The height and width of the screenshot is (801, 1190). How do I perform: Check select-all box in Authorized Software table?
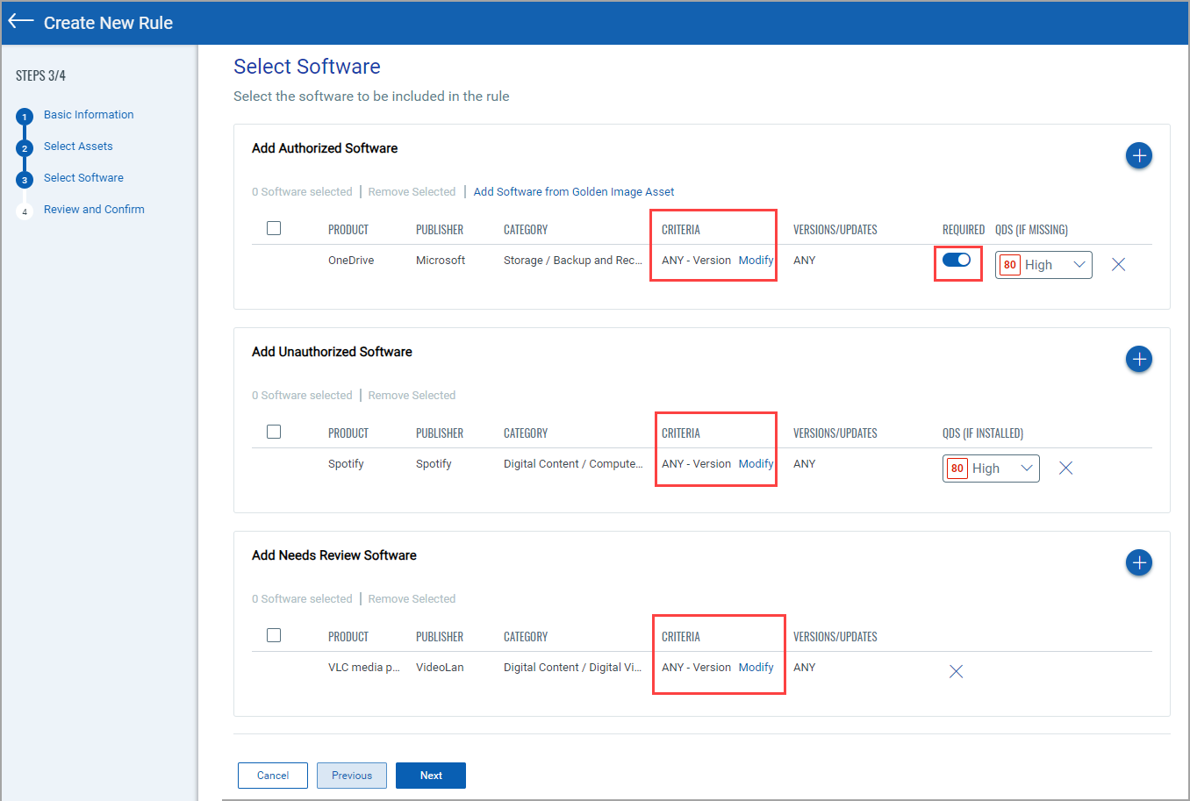(x=274, y=228)
